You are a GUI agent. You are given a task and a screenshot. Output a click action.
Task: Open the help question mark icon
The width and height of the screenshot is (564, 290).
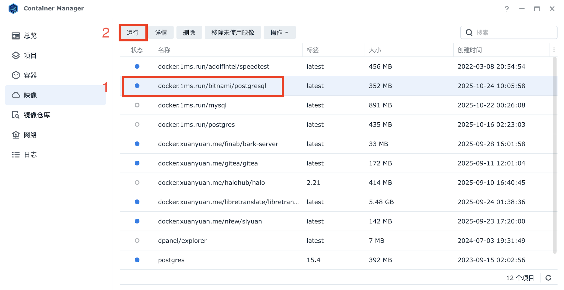(x=507, y=9)
